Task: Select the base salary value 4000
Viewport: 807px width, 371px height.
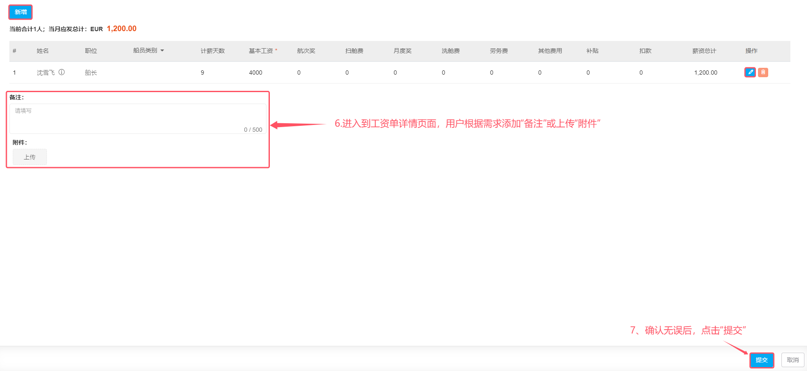Action: coord(256,72)
